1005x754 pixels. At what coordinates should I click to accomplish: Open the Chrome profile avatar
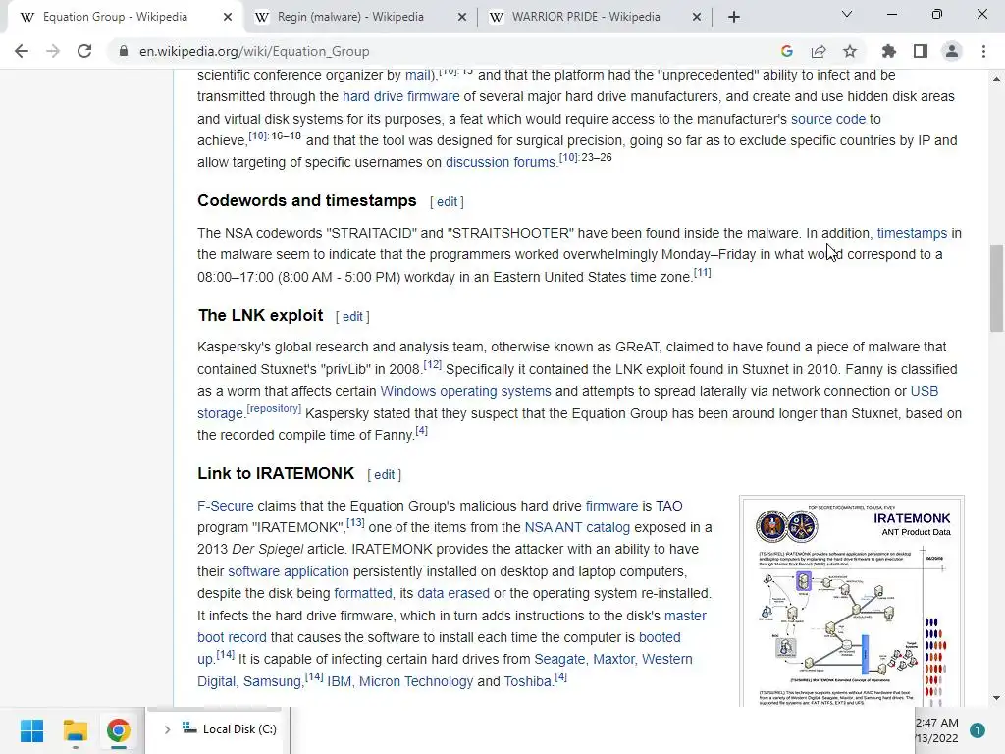click(952, 51)
